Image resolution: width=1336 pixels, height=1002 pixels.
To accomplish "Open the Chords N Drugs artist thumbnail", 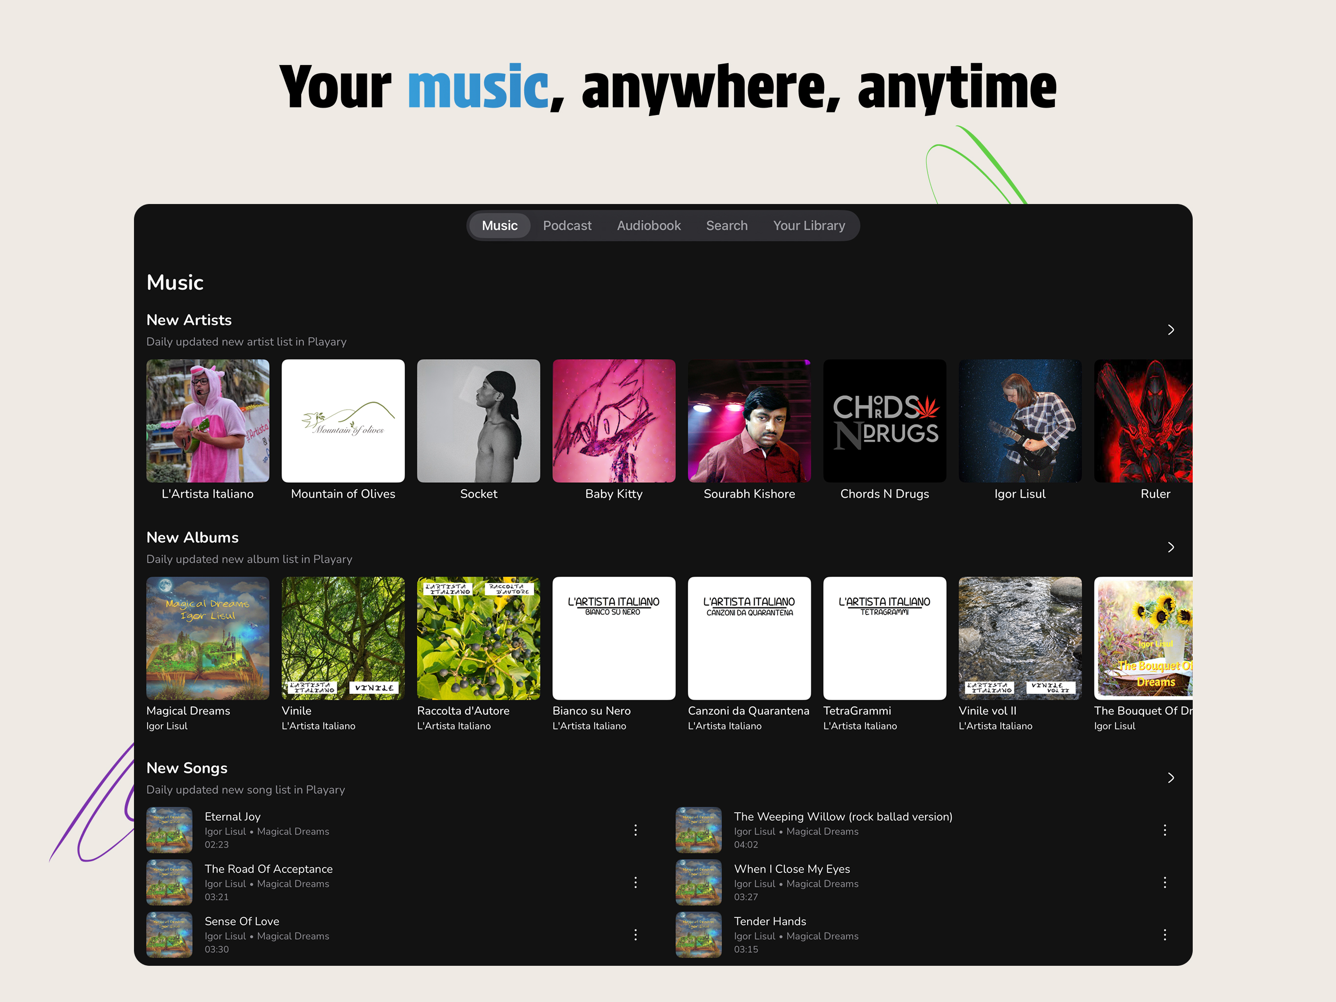I will 884,421.
